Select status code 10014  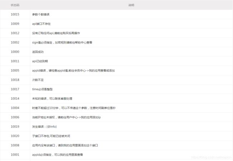coord(15,99)
